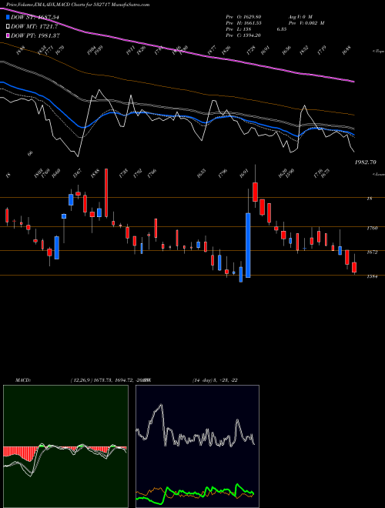This screenshot has height=508, width=385.
Task: Click the 'Pre C: 1594.20' value
Action: 243,35
